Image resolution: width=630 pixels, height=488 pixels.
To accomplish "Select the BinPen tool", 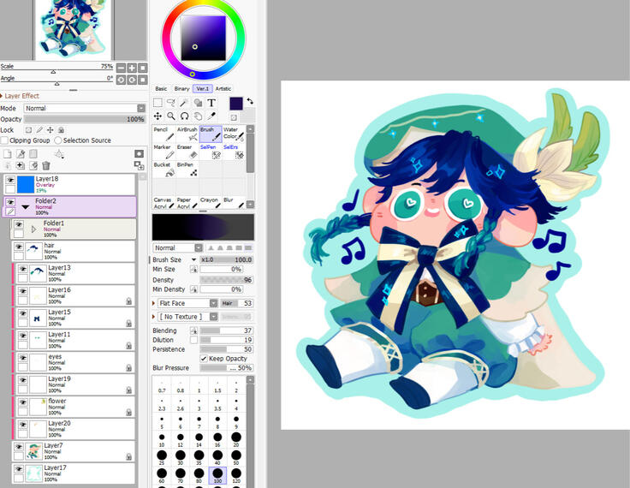I will click(x=187, y=170).
